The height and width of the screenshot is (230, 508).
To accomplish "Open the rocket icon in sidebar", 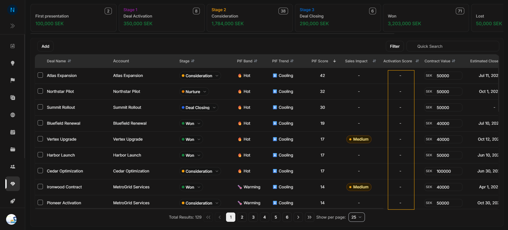I will [12, 201].
